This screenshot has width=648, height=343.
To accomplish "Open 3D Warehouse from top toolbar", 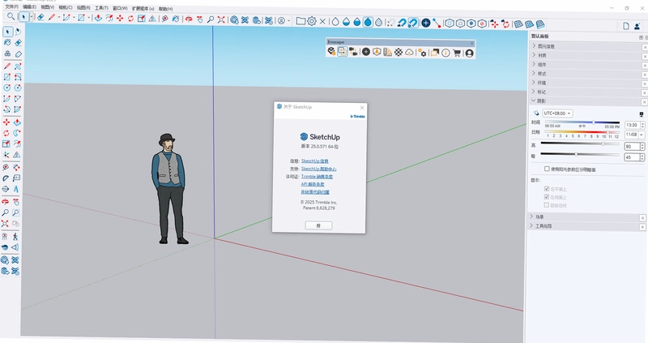I will [x=235, y=19].
